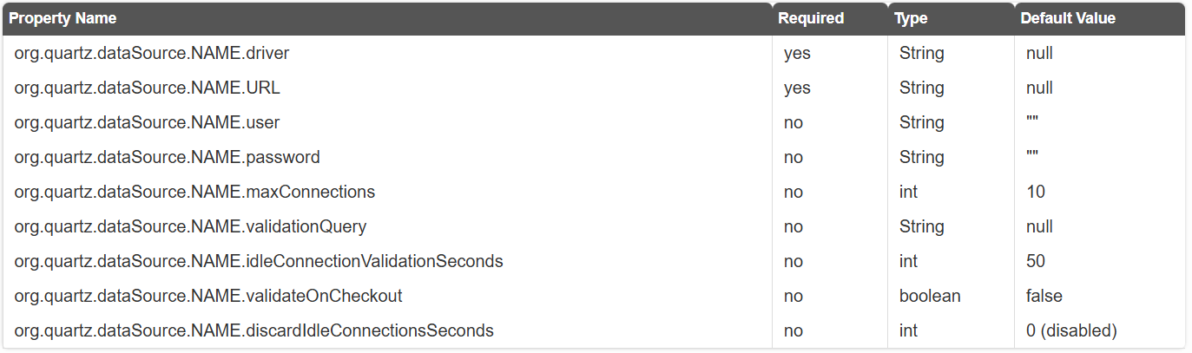This screenshot has height=353, width=1192.
Task: Click the default value 50 cell
Action: point(1099,261)
